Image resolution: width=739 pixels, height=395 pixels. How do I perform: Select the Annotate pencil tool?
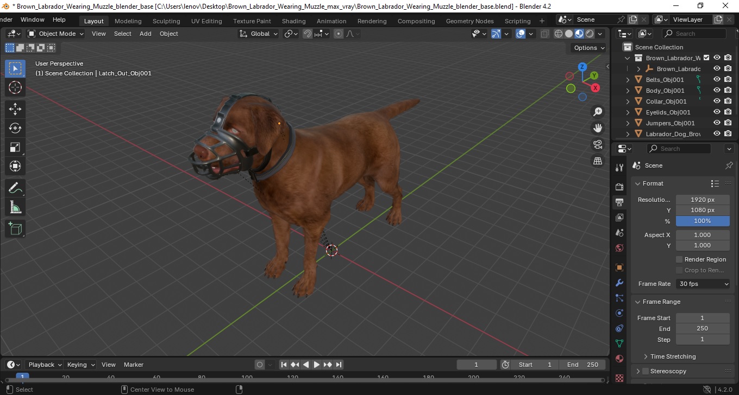click(15, 188)
